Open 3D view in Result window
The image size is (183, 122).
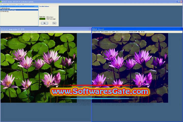pos(143,32)
